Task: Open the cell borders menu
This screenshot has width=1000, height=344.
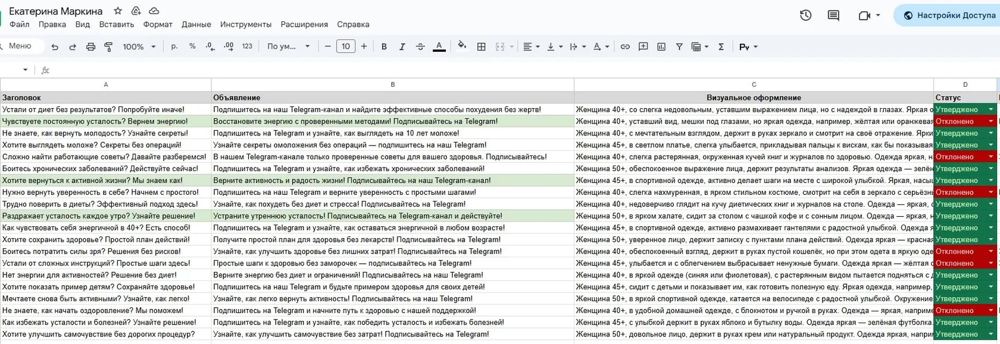Action: pyautogui.click(x=482, y=46)
